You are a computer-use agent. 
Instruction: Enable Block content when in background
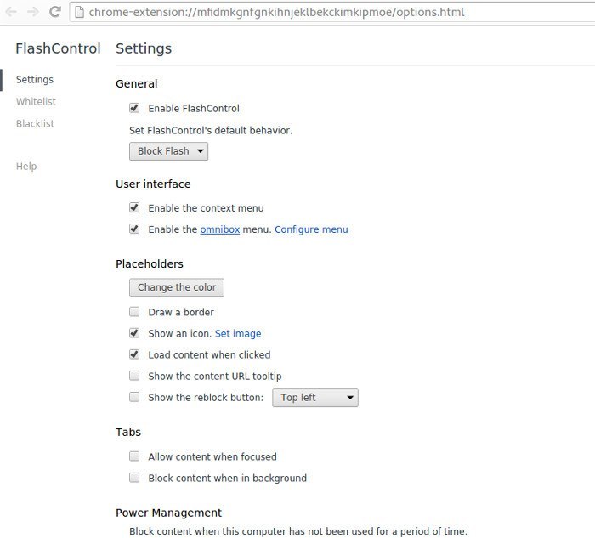[134, 478]
